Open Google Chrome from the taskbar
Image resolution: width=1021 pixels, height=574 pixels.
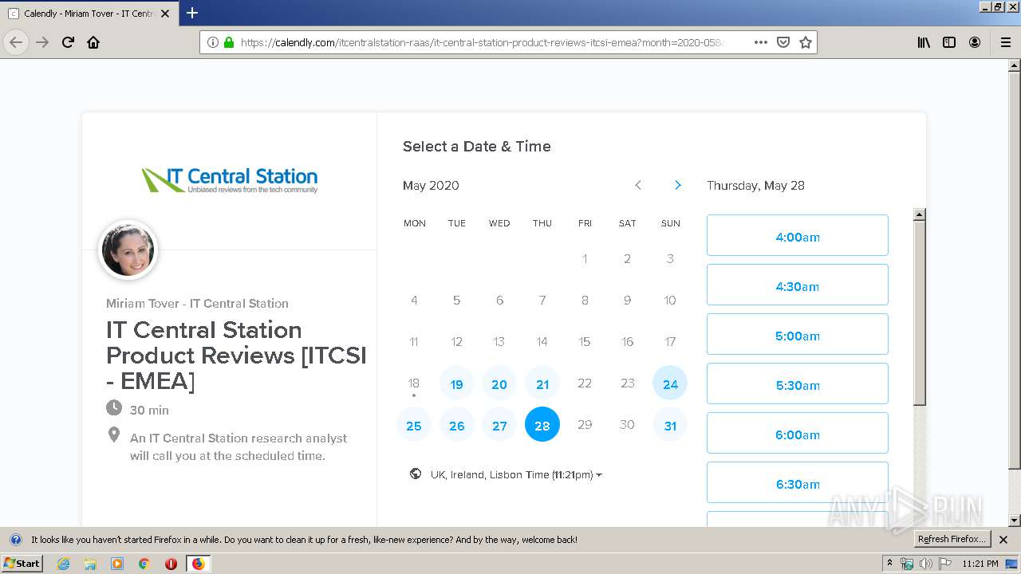click(x=144, y=564)
